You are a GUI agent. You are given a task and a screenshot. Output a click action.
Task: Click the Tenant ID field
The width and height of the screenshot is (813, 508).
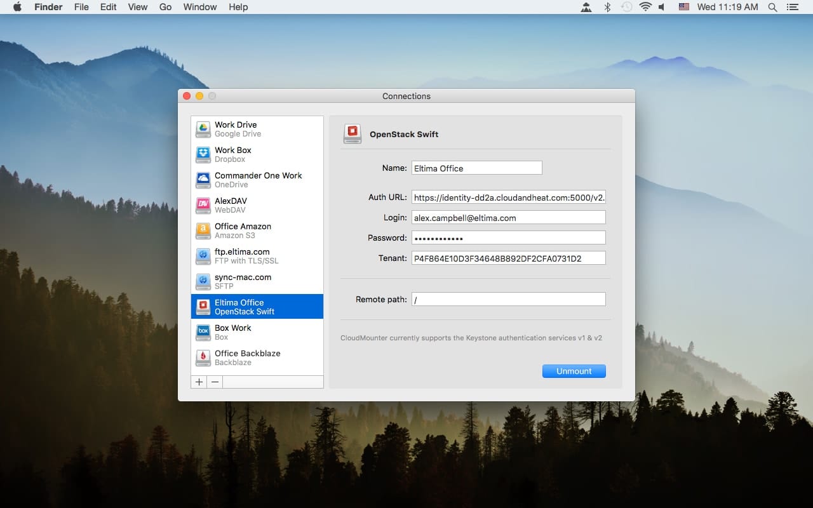point(509,258)
